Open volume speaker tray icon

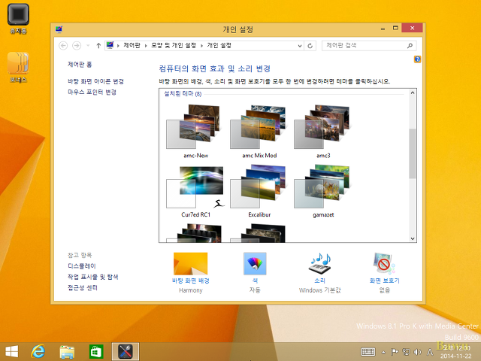click(x=417, y=352)
